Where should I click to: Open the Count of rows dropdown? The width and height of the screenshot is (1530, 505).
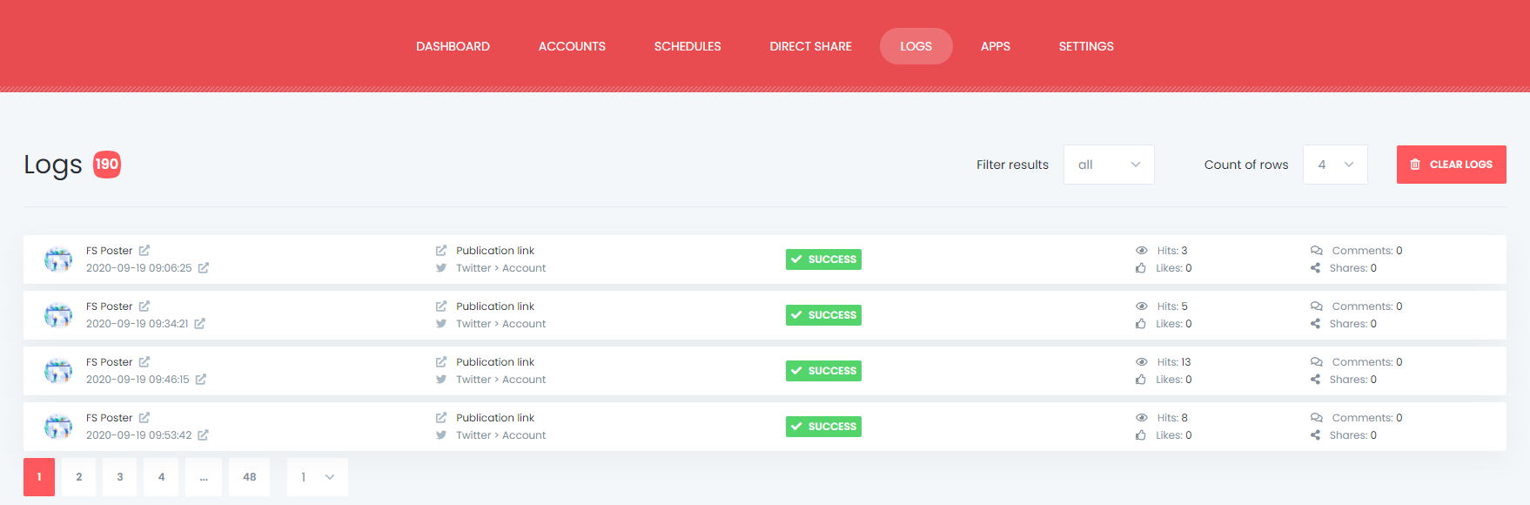[x=1335, y=165]
